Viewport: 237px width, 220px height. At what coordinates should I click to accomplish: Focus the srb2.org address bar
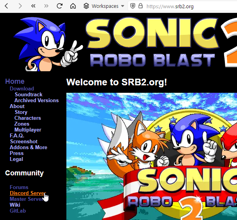click(182, 6)
